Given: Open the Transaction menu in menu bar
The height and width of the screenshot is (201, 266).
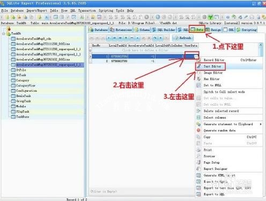Looking at the screenshot, I should (x=87, y=11).
